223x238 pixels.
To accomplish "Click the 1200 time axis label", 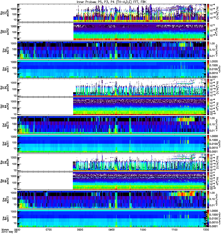I will [x=206, y=229].
